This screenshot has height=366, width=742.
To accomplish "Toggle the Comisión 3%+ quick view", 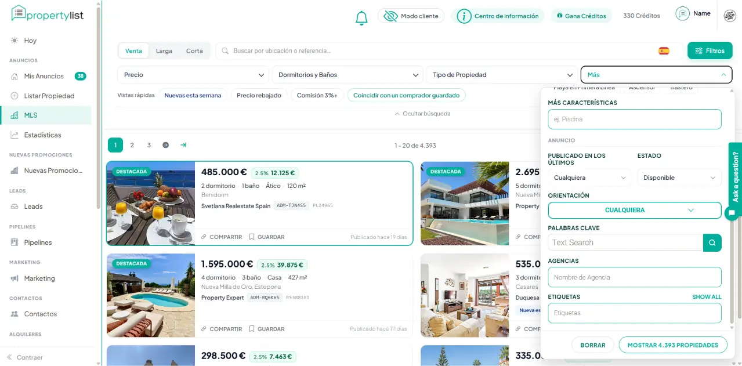I will 317,95.
